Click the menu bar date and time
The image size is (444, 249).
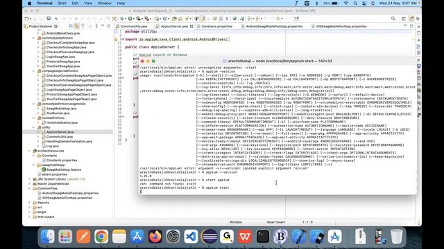tap(398, 3)
